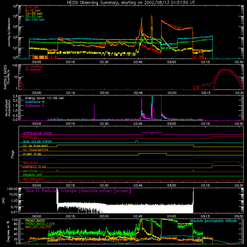Click the Degrees or % axis label
Image resolution: width=247 pixels, height=247 pixels.
click(8, 231)
